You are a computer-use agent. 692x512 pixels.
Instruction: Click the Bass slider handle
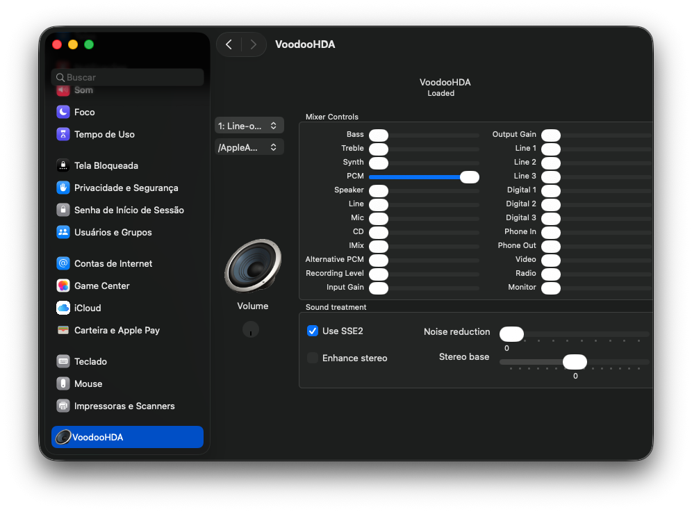[x=379, y=135]
